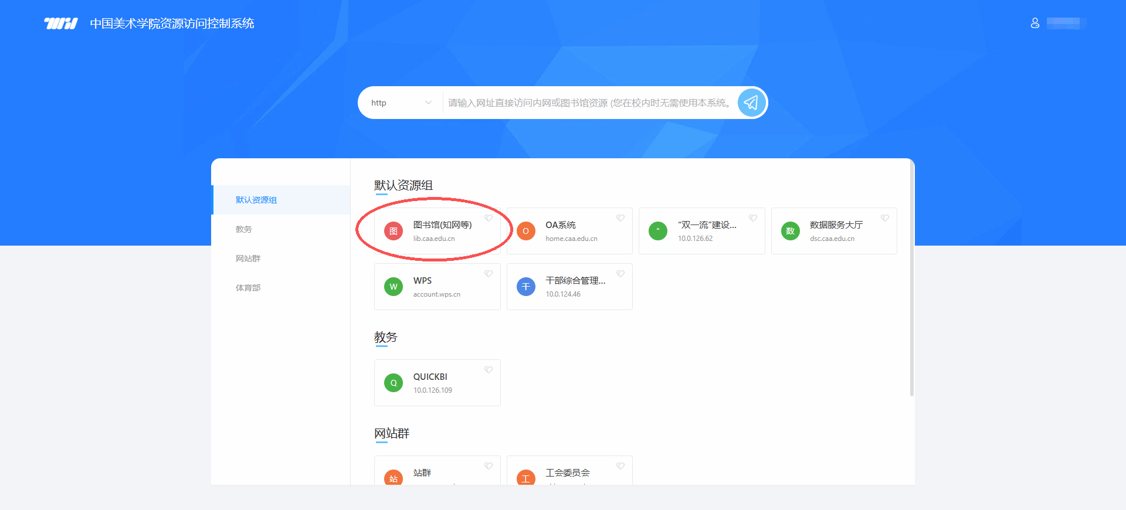This screenshot has width=1126, height=510.
Task: Click the green 数据服务大厅 icon
Action: coord(790,231)
